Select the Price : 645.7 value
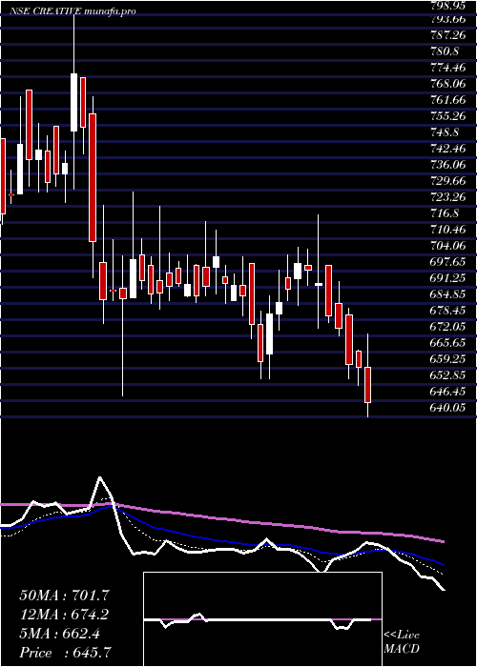Image resolution: width=477 pixels, height=667 pixels. [67, 653]
